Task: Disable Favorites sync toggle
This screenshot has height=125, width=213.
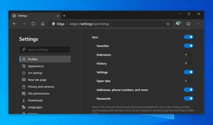Action: (x=189, y=46)
